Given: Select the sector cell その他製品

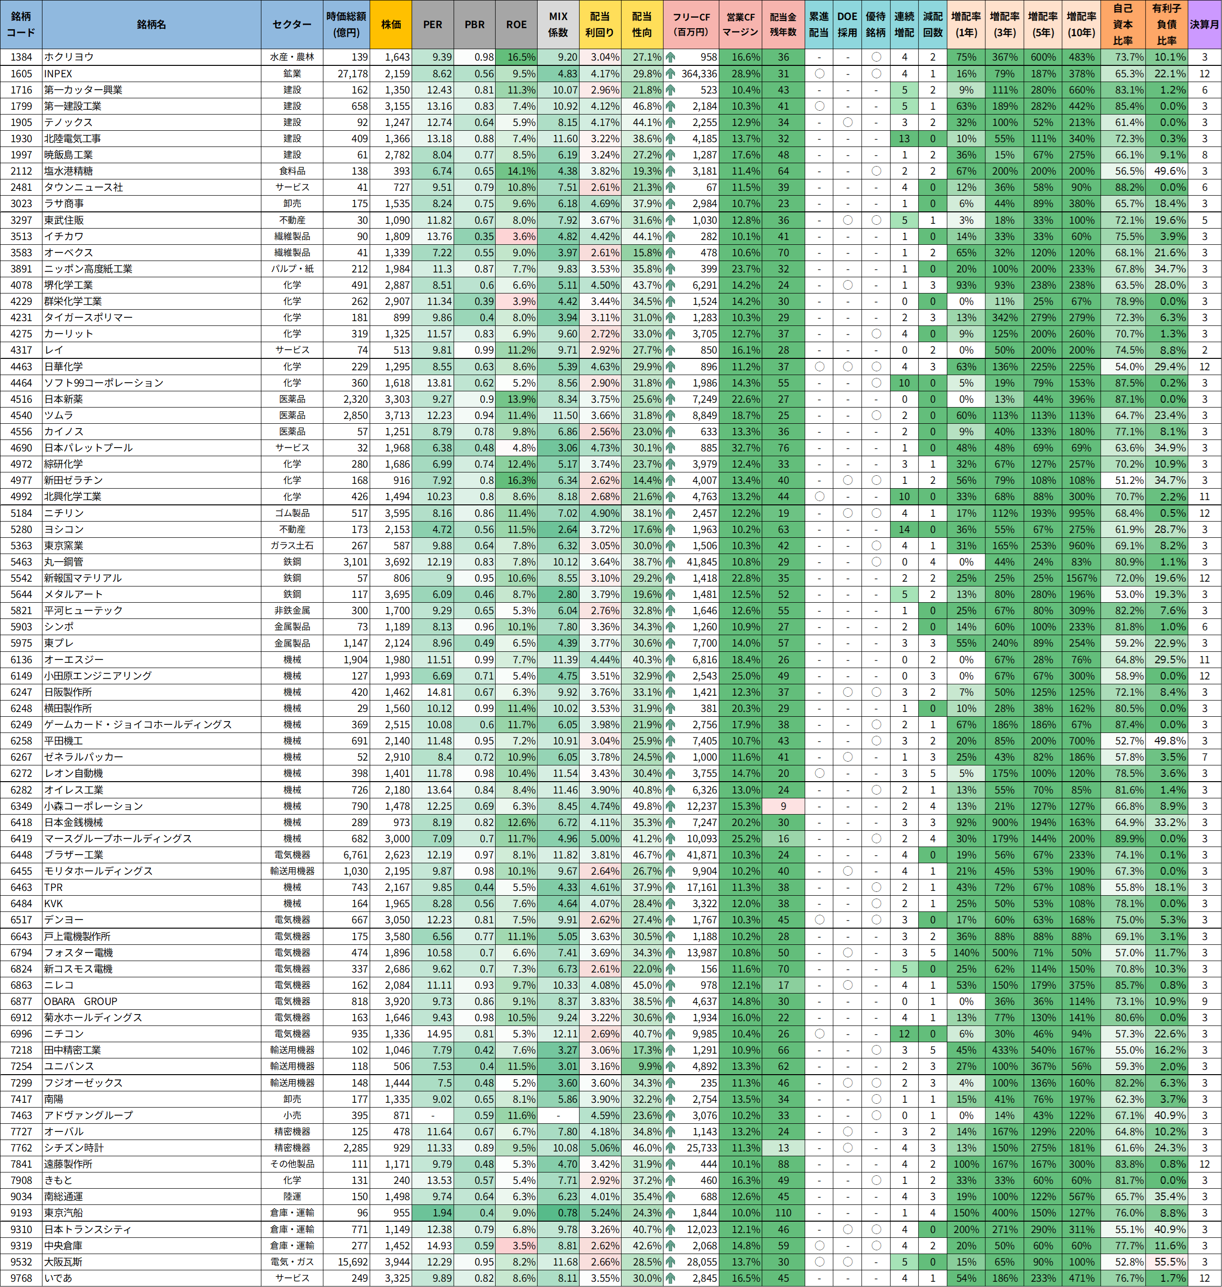Looking at the screenshot, I should (x=292, y=1164).
